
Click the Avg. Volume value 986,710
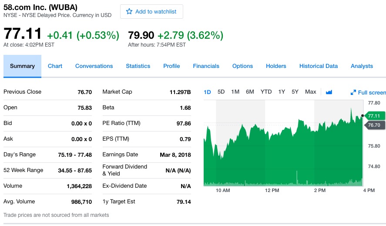(x=81, y=202)
